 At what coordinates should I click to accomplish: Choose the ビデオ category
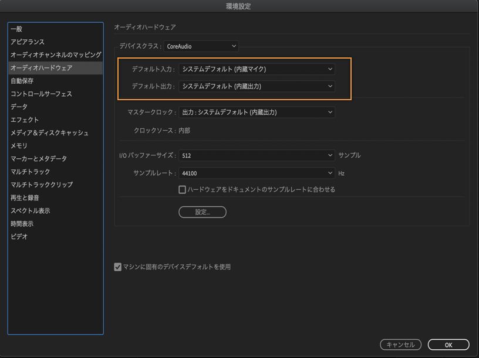tap(19, 237)
